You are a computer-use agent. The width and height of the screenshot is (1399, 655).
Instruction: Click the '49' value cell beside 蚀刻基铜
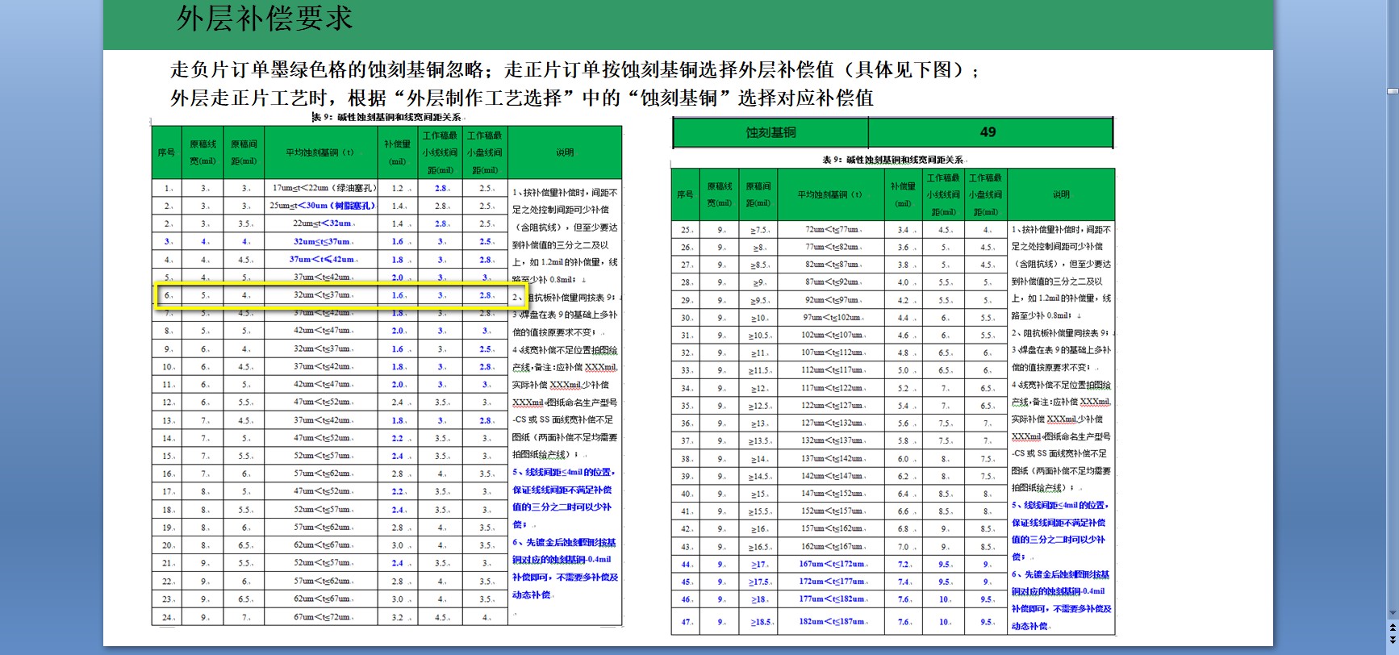pyautogui.click(x=989, y=132)
